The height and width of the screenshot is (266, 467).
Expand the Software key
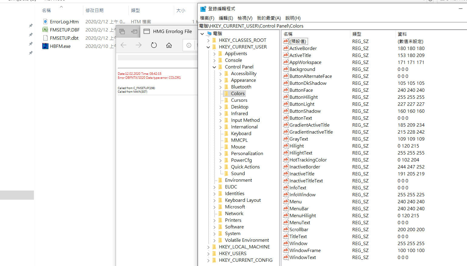point(214,227)
